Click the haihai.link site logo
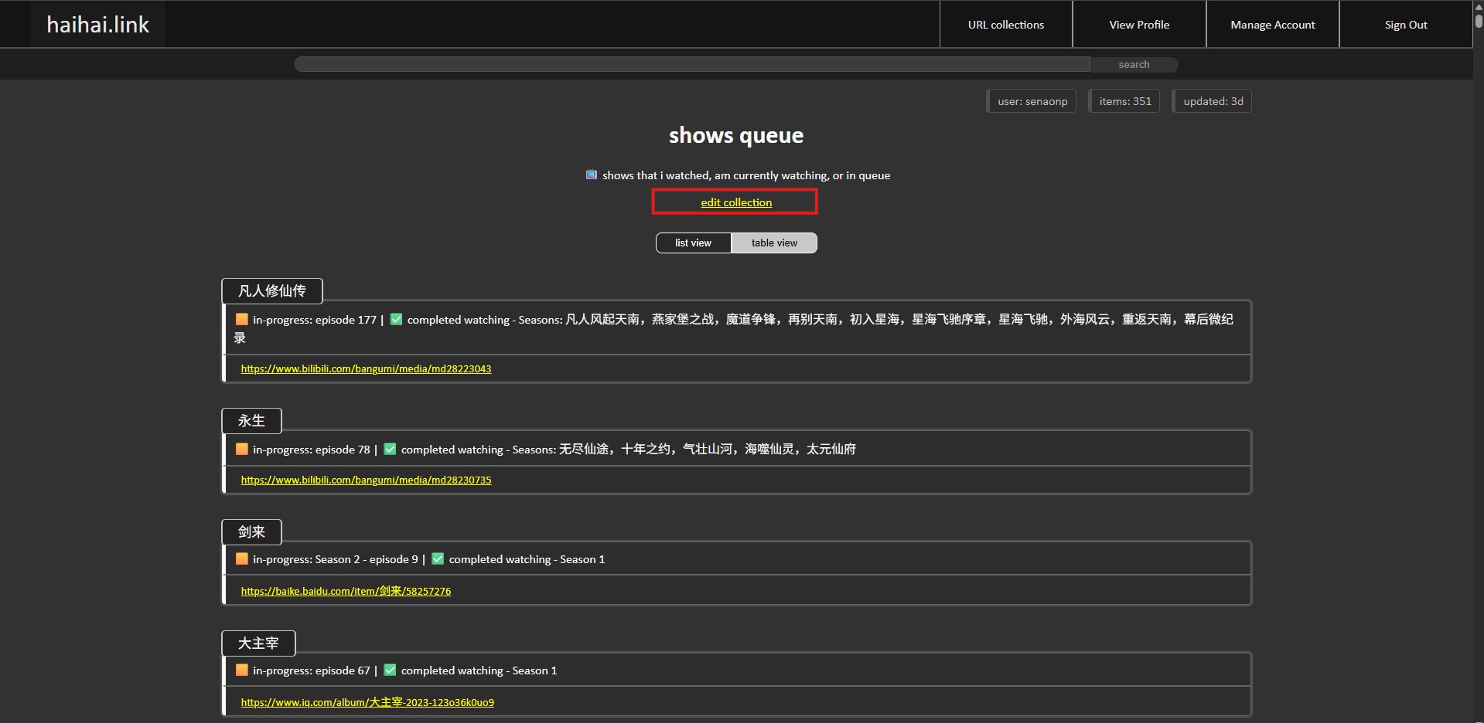This screenshot has height=723, width=1484. [98, 25]
